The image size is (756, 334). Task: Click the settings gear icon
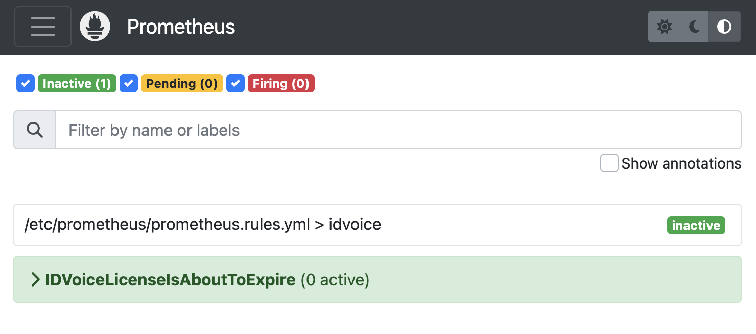(x=664, y=27)
